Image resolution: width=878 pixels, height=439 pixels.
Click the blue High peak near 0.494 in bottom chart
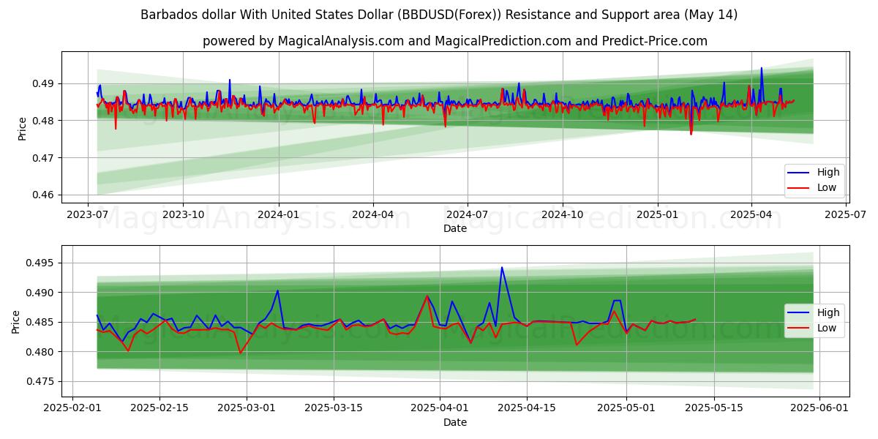pyautogui.click(x=502, y=268)
